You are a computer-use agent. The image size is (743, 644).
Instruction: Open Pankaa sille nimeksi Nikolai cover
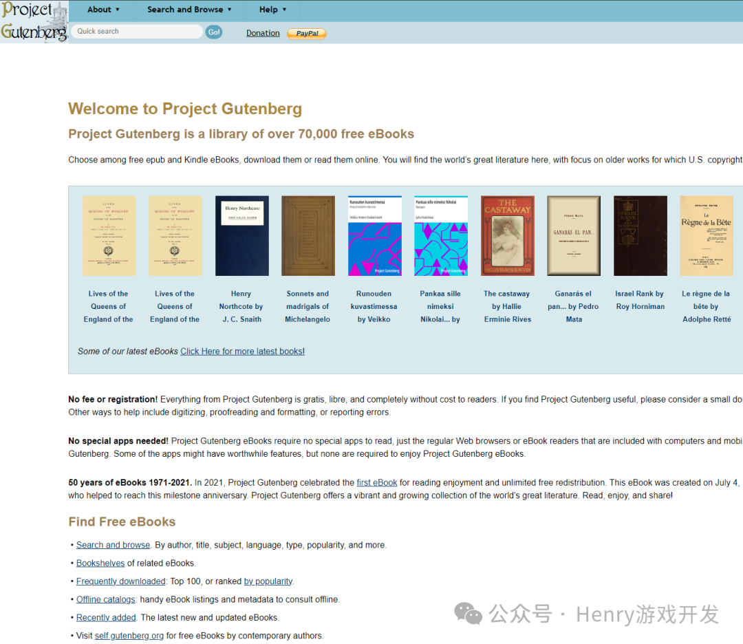tap(441, 235)
